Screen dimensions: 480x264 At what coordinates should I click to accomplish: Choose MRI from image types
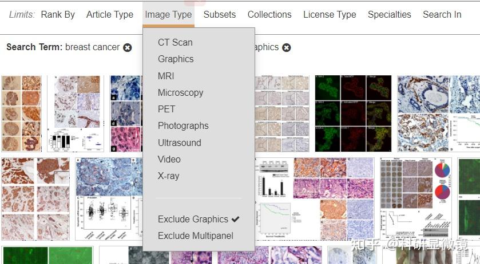click(166, 76)
